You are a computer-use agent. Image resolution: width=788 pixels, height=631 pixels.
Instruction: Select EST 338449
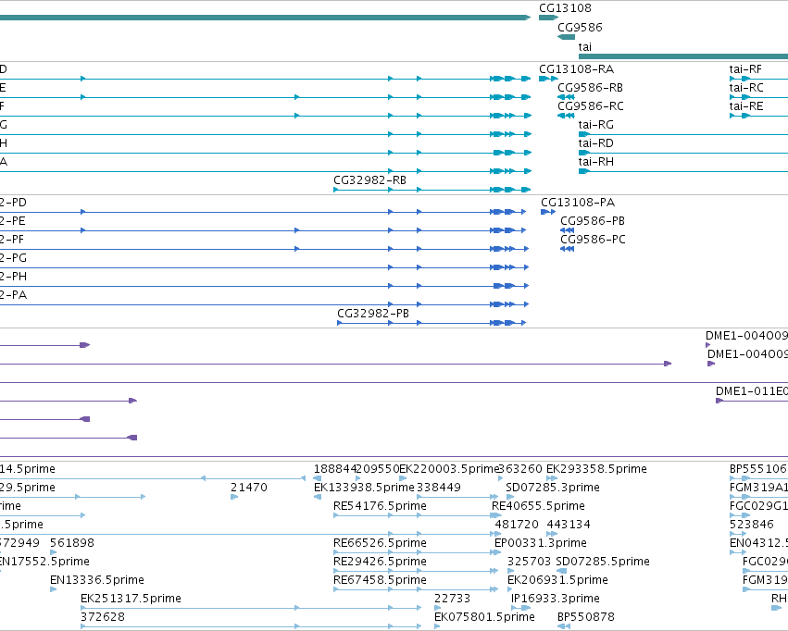click(x=439, y=488)
